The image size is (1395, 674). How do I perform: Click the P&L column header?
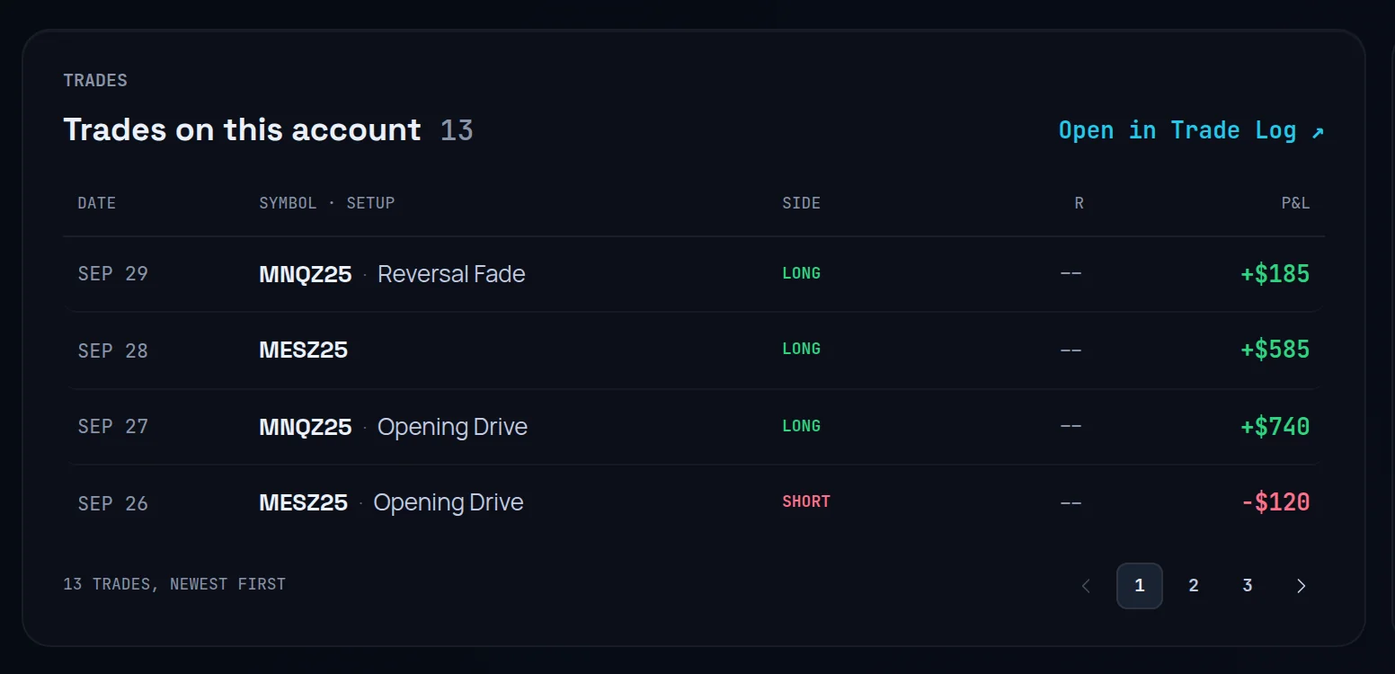[x=1295, y=203]
